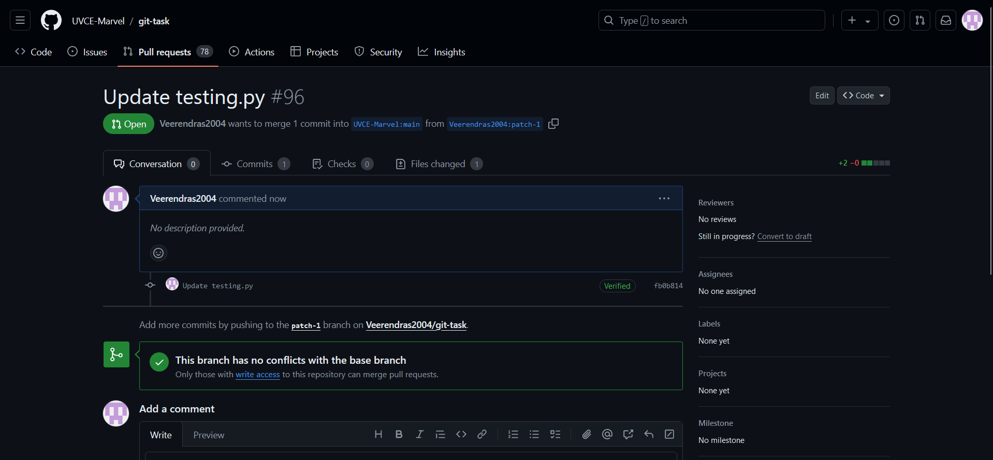The height and width of the screenshot is (460, 993).
Task: Switch to the Commits tab
Action: point(256,164)
